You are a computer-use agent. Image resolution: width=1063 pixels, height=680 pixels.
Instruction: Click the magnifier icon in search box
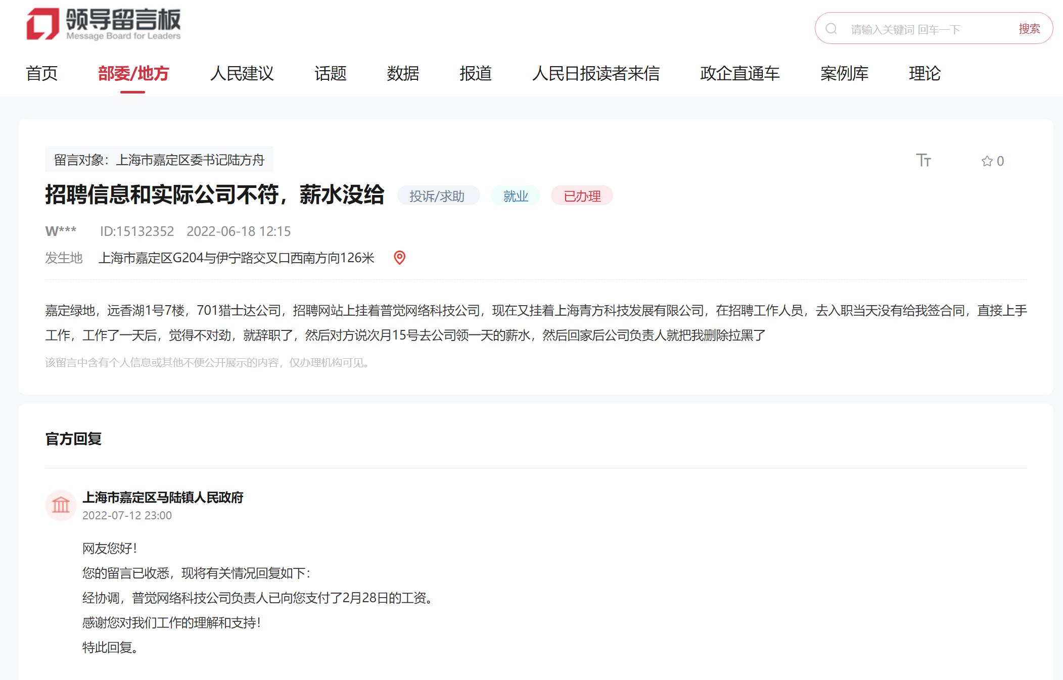[831, 29]
